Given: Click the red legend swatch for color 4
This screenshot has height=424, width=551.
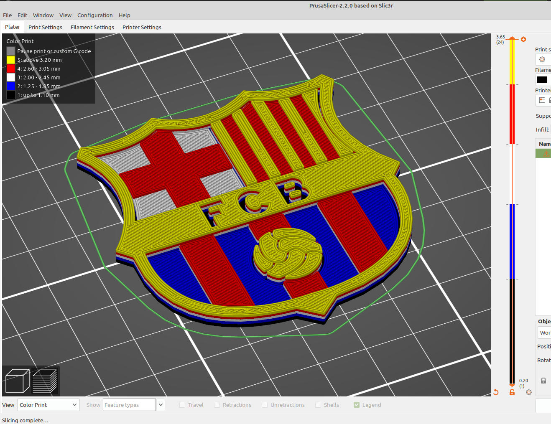Looking at the screenshot, I should pyautogui.click(x=11, y=69).
